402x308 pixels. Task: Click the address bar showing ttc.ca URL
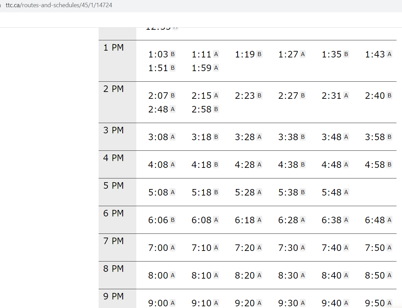point(59,5)
